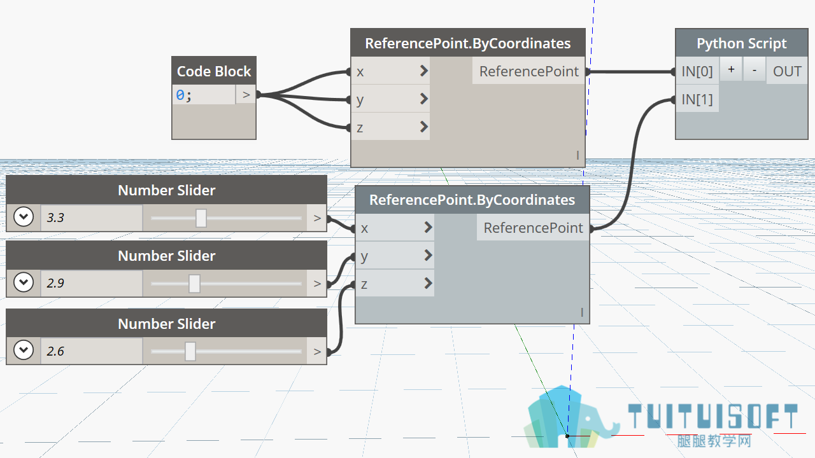Click ReferencePoint output wired to IN[0]
The height and width of the screenshot is (458, 815).
coord(529,71)
